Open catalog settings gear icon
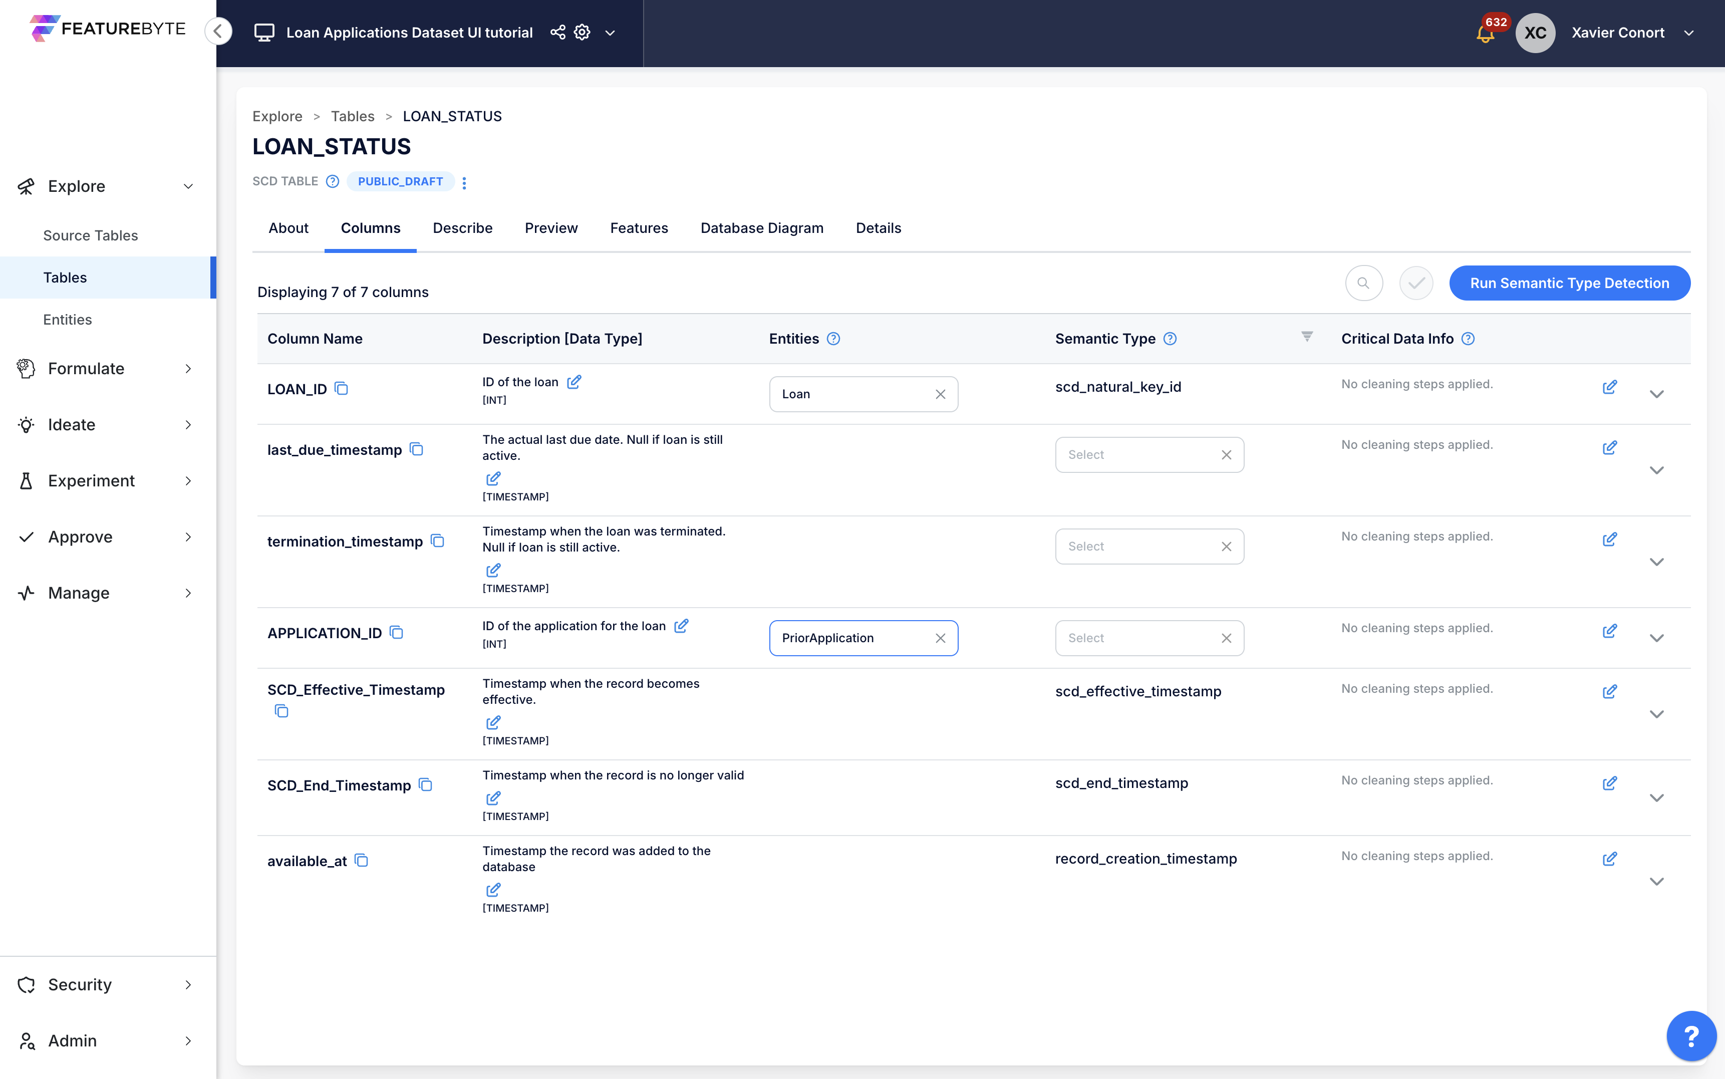The width and height of the screenshot is (1725, 1079). coord(582,33)
